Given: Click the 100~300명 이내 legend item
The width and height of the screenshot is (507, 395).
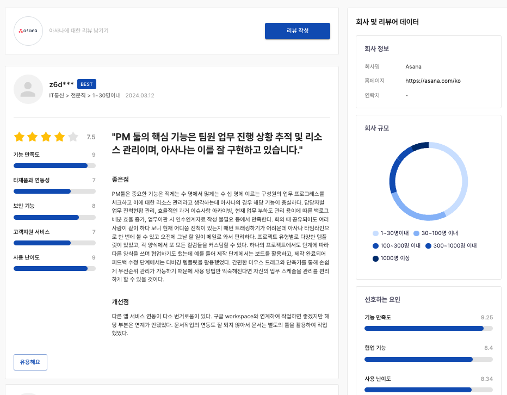Looking at the screenshot, I should pos(397,246).
